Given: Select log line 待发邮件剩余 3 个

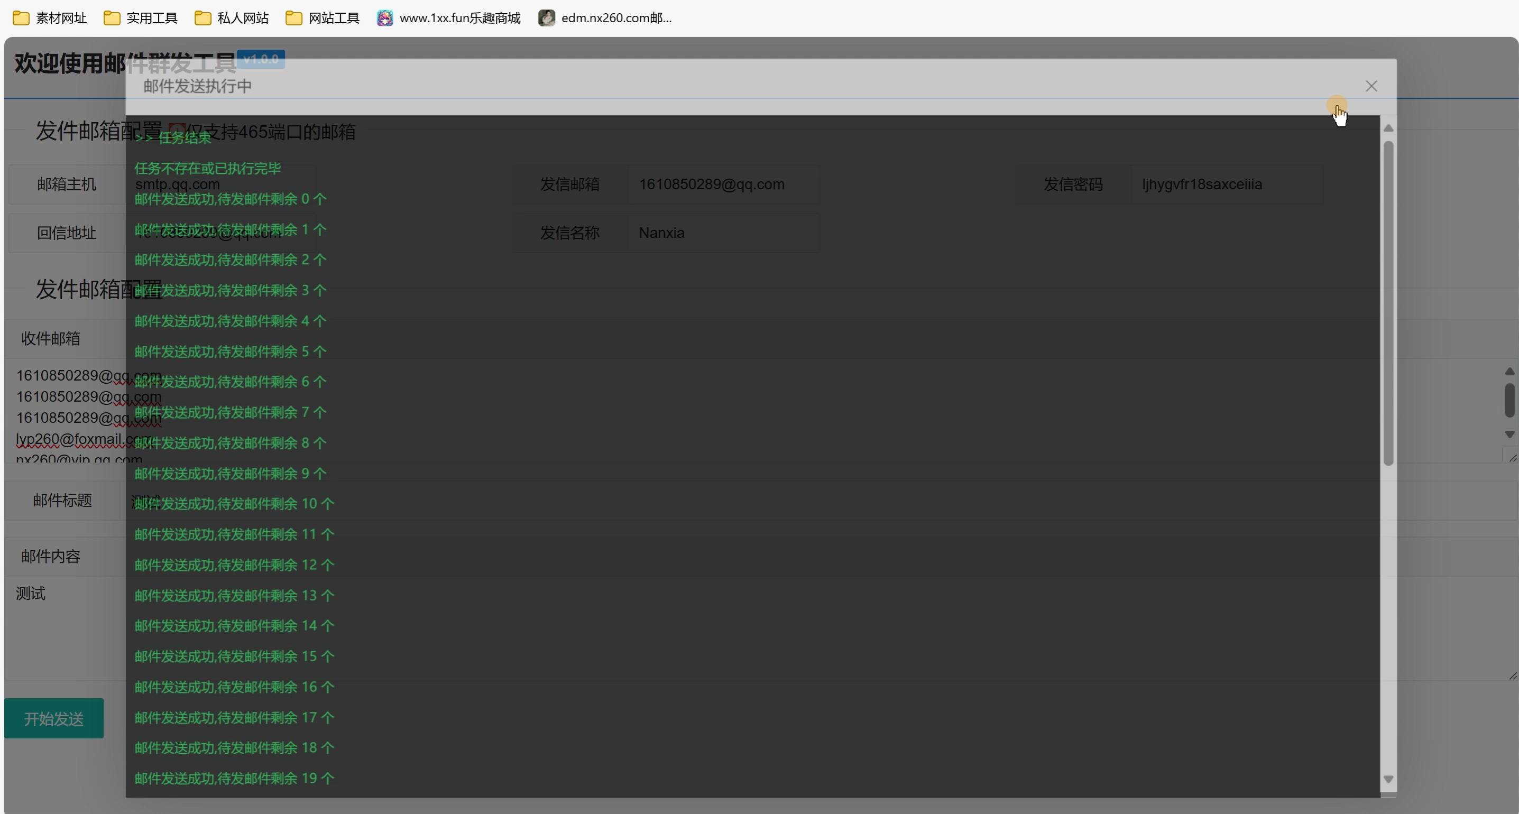Looking at the screenshot, I should click(x=231, y=291).
